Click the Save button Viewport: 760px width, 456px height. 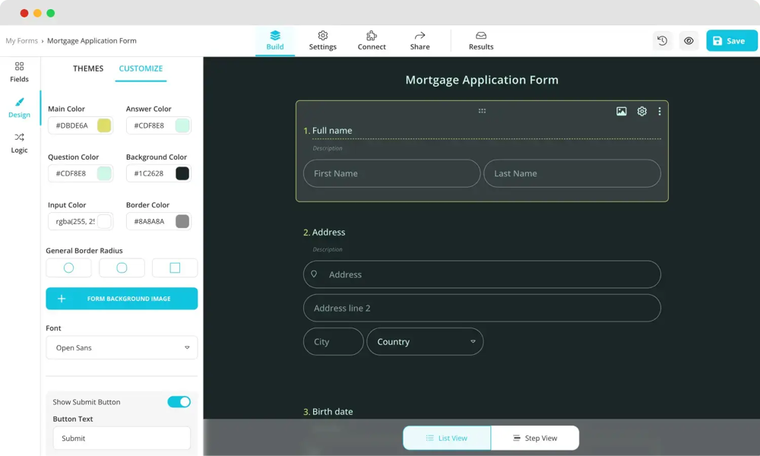pos(731,41)
